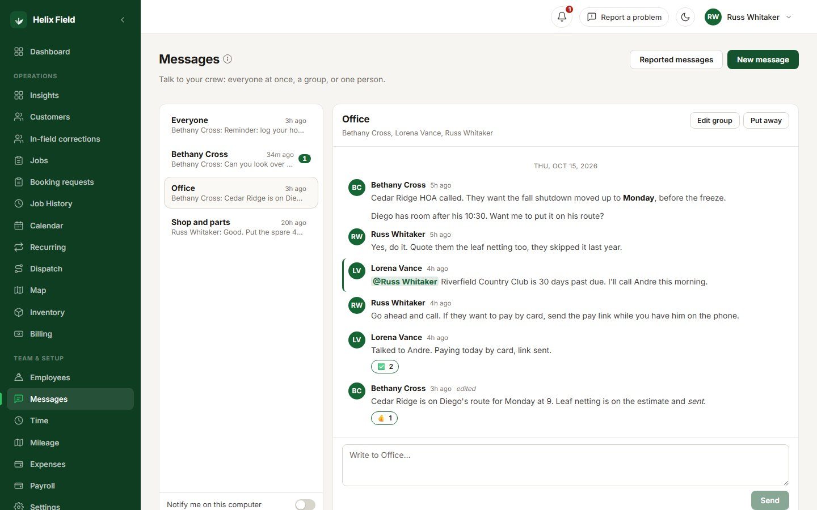This screenshot has height=510, width=817.
Task: Click the Payroll icon in the sidebar
Action: (19, 486)
